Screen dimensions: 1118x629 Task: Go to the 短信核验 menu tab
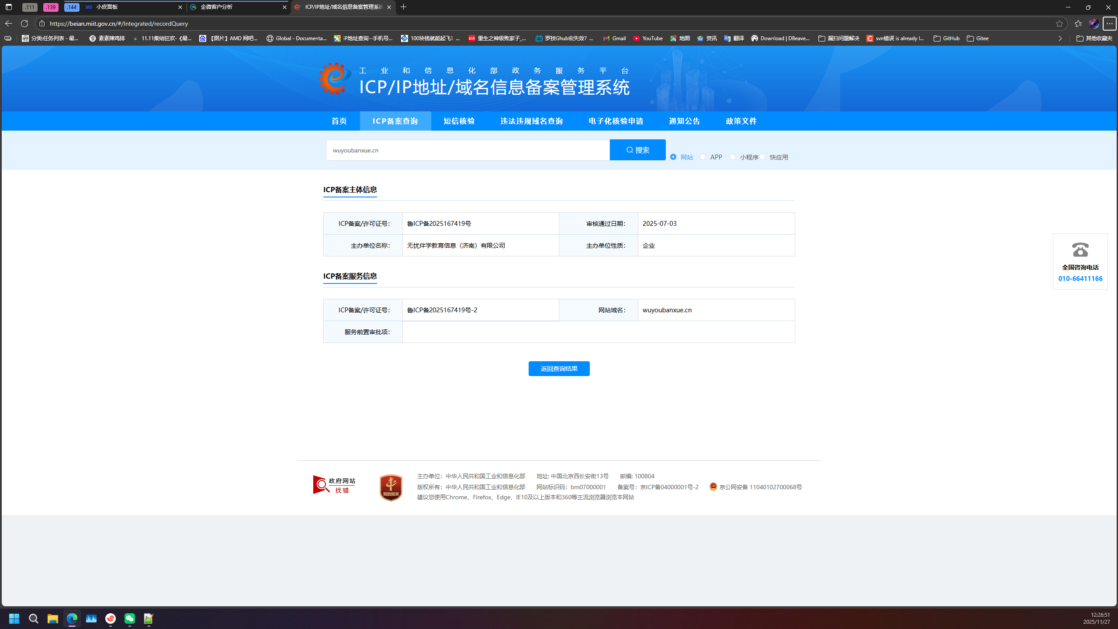click(459, 121)
